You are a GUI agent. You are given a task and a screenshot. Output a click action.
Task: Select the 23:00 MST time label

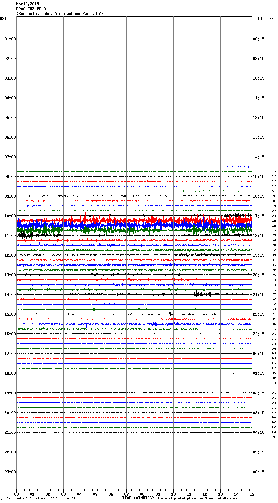[x=10, y=472]
